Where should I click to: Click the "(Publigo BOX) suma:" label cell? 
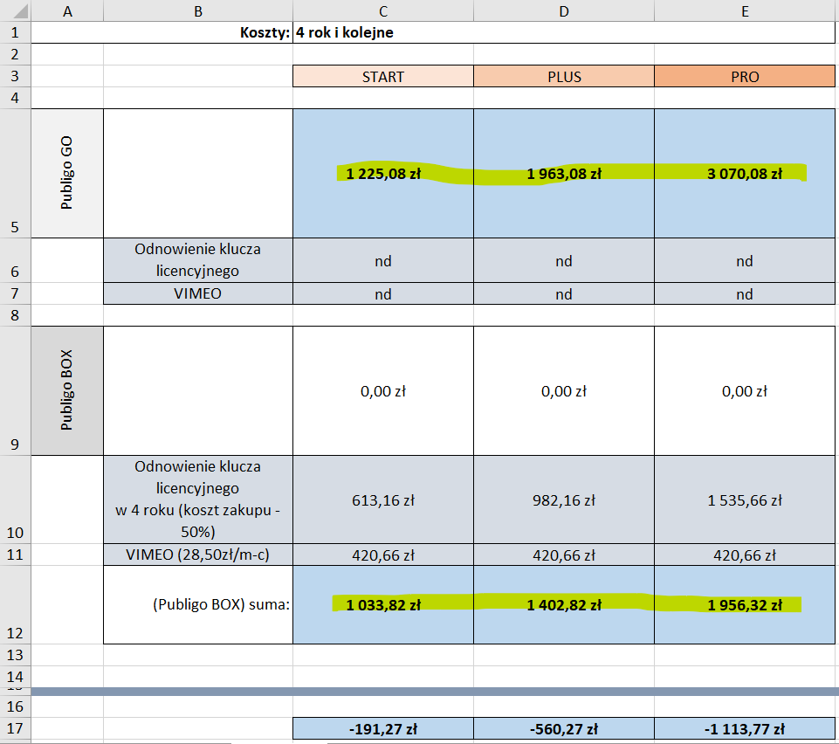(x=198, y=604)
